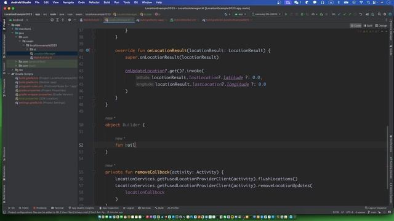
Task: Click the Select Opened File target icon
Action: click(52, 20)
